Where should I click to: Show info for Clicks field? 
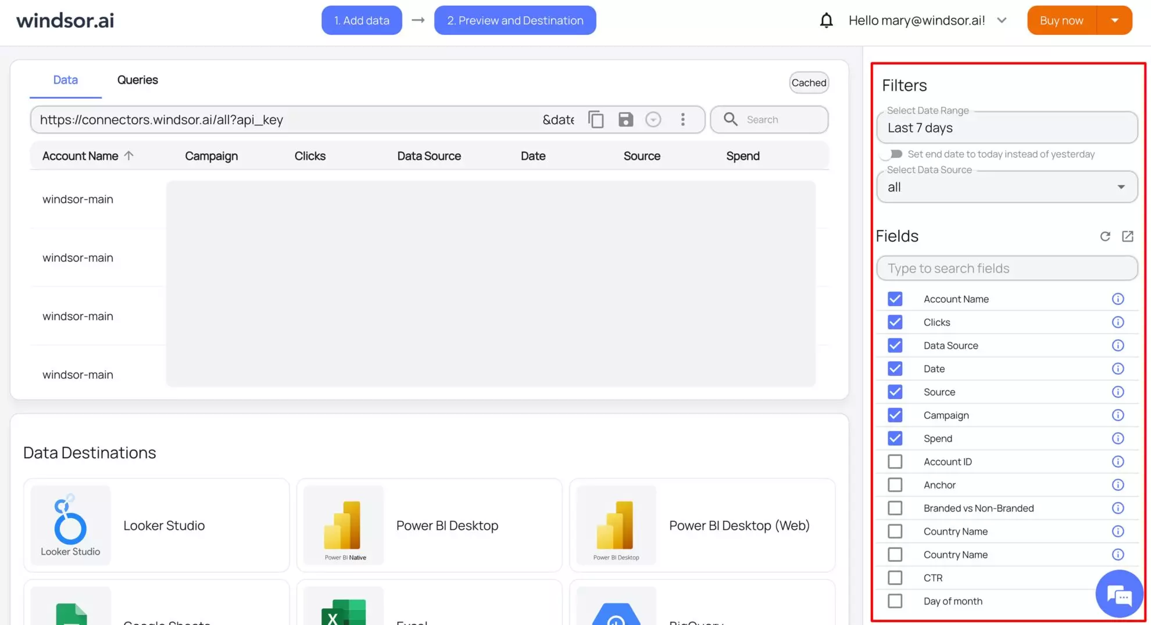point(1118,322)
